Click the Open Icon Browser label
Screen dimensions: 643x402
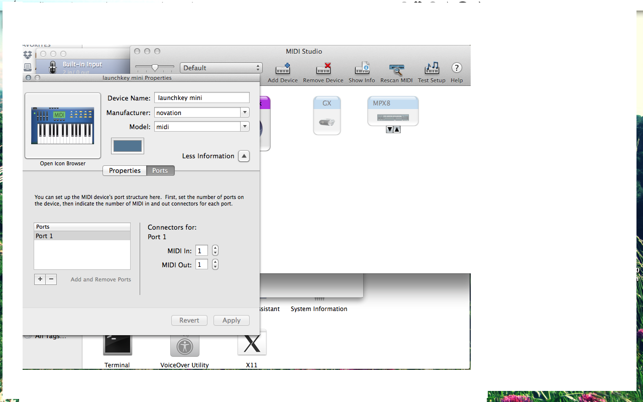[x=63, y=163]
